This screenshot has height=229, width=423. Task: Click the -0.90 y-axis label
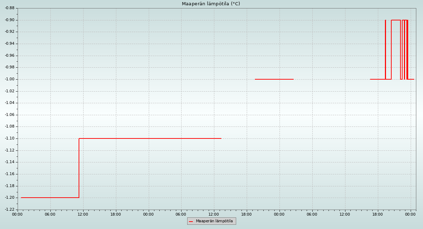coord(10,20)
